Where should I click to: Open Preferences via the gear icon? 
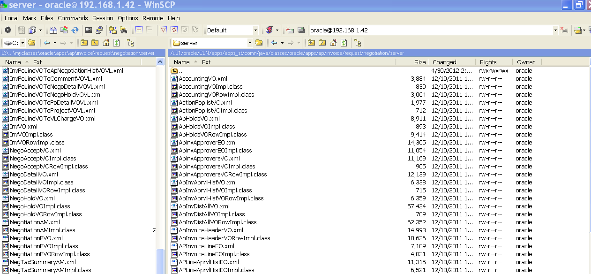pos(7,30)
